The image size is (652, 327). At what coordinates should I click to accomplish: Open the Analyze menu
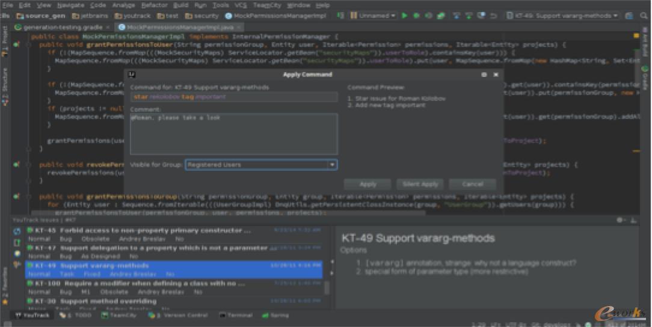[x=123, y=5]
